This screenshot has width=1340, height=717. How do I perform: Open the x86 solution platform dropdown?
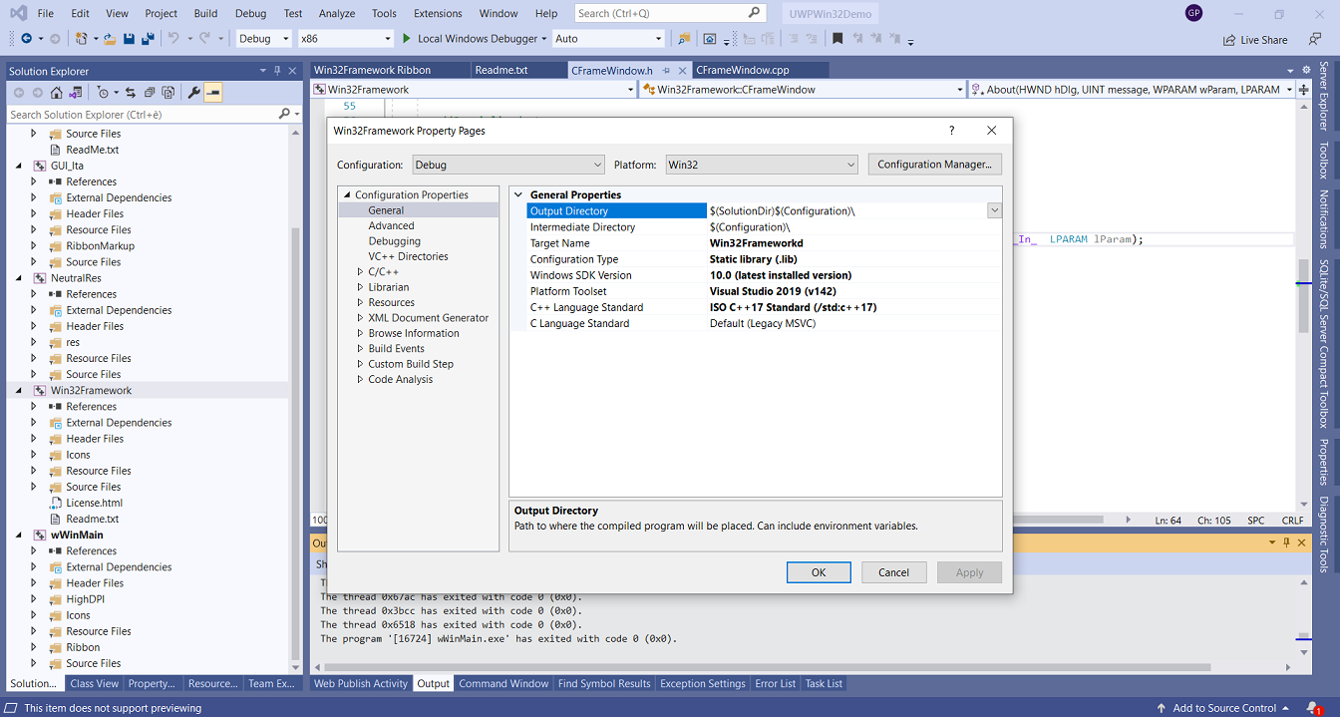[345, 39]
